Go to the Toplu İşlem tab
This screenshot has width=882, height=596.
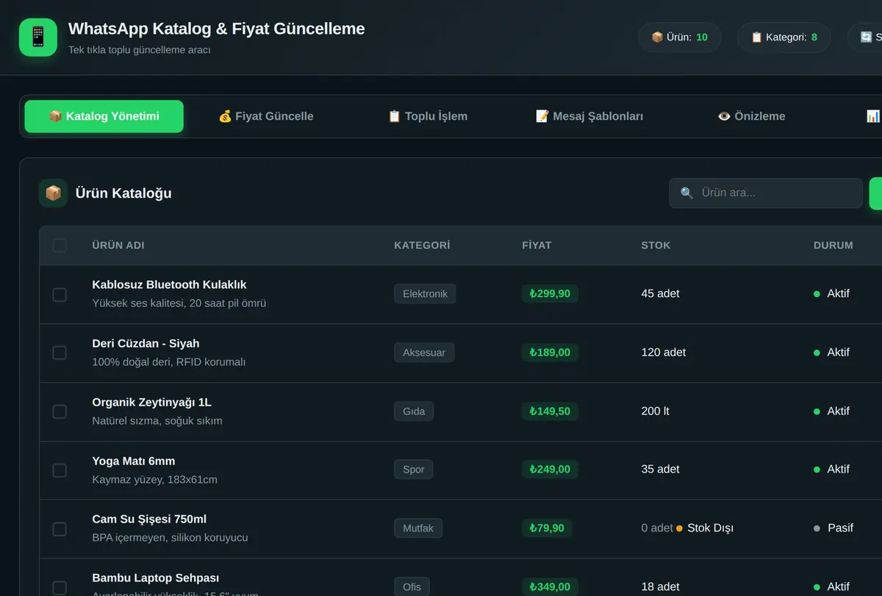click(x=428, y=116)
